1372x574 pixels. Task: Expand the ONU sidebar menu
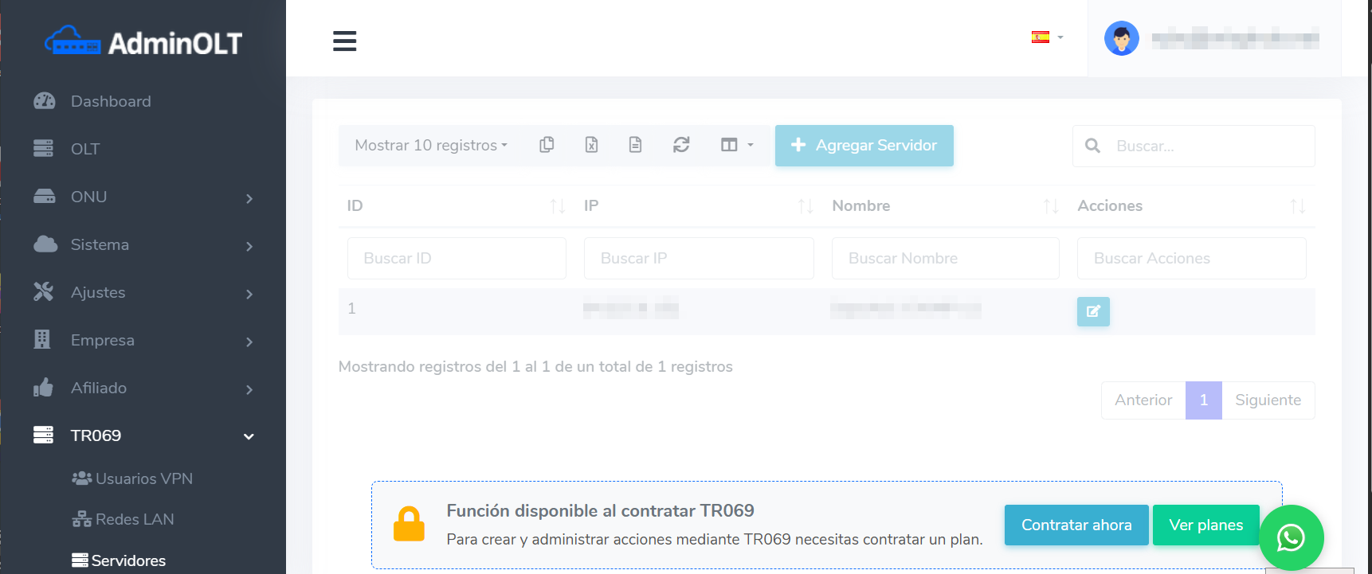(x=143, y=197)
